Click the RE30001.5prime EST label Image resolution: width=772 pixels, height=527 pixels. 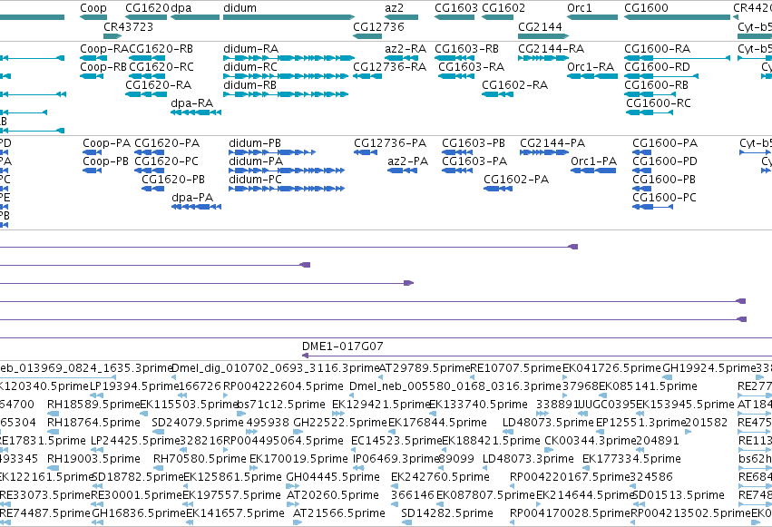point(136,495)
